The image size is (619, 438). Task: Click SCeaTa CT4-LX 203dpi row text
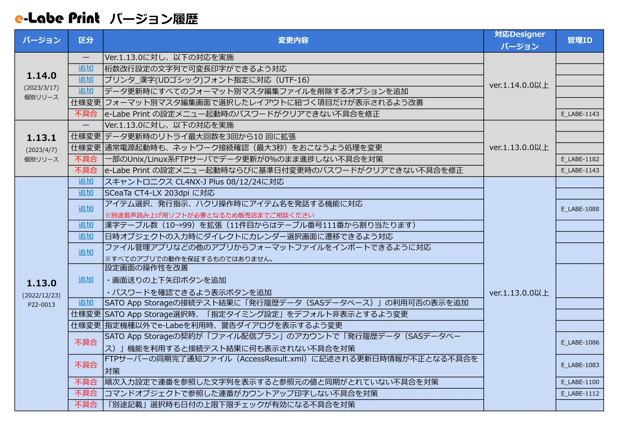pos(159,193)
